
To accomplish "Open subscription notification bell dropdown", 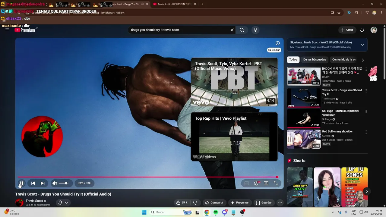I will click(63, 203).
